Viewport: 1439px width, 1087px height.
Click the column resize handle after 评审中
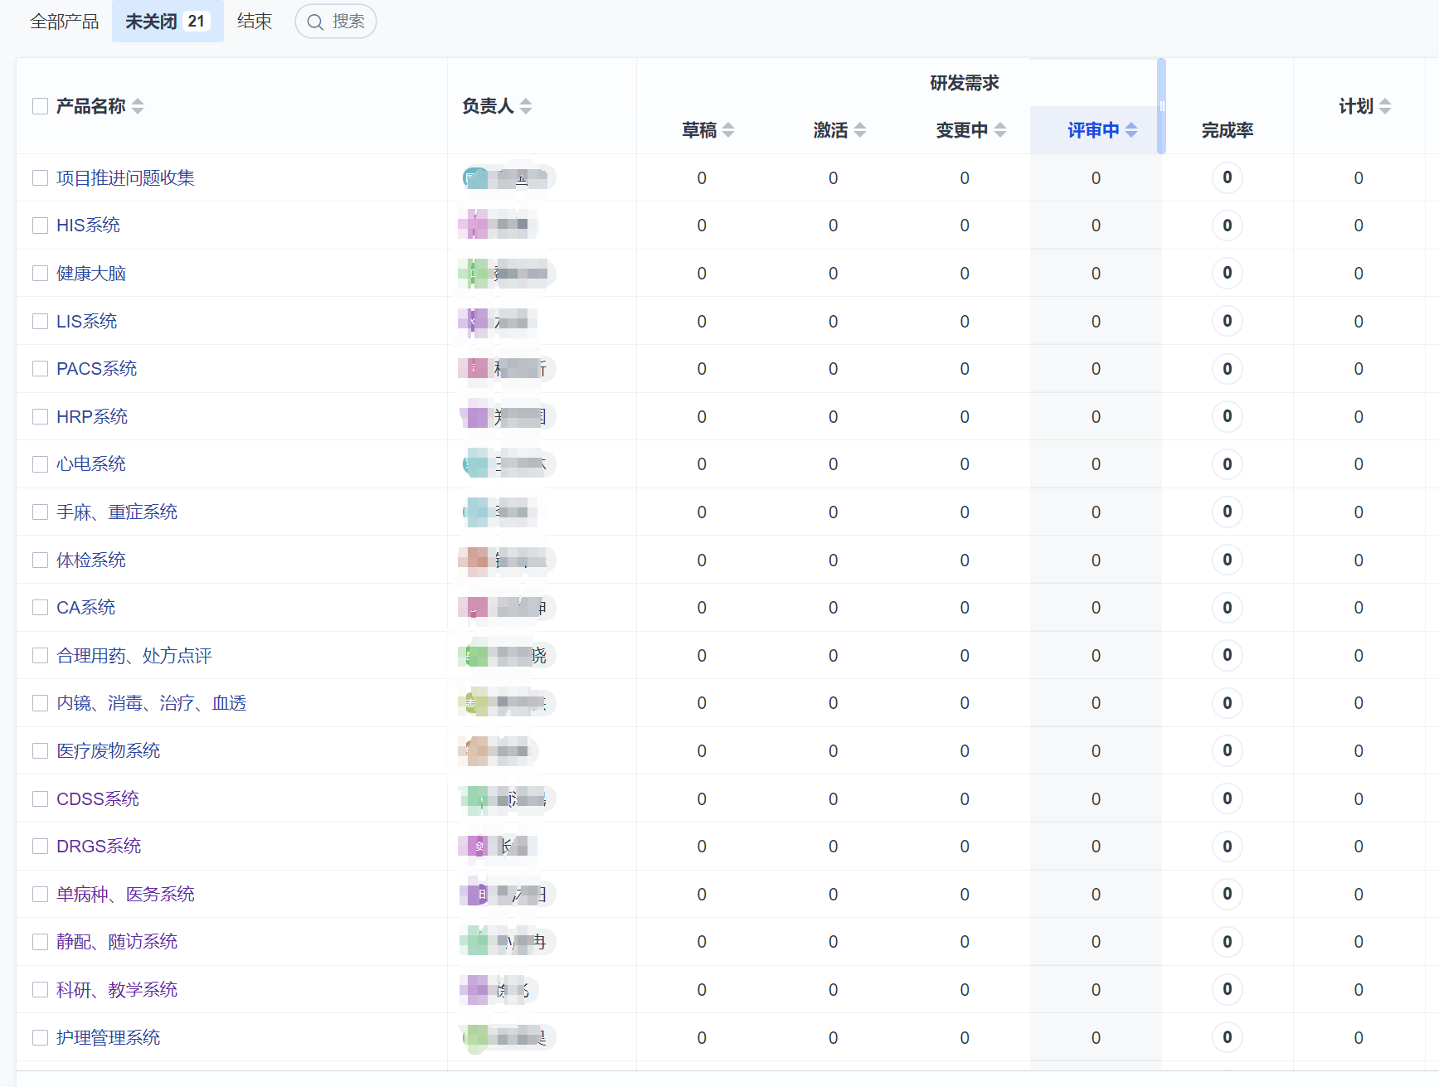(1162, 106)
